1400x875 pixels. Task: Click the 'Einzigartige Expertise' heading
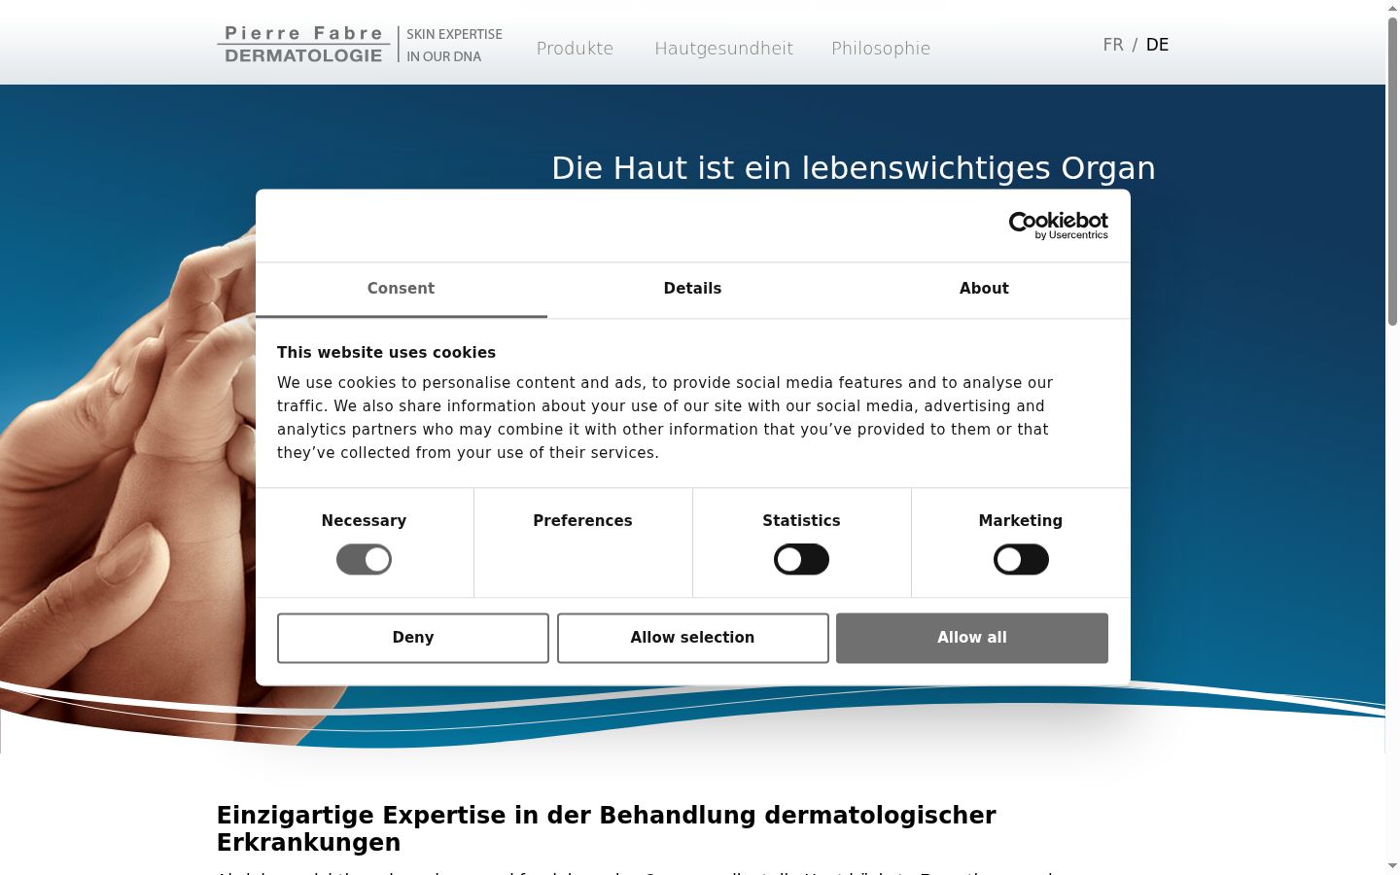point(606,828)
